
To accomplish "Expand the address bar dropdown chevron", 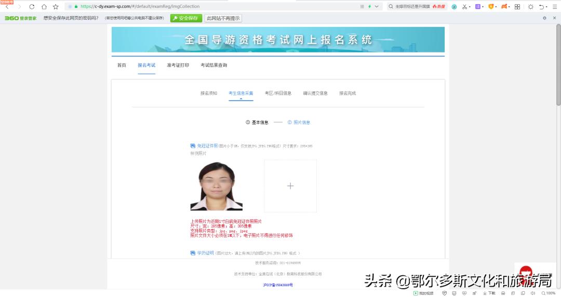I will pos(377,6).
